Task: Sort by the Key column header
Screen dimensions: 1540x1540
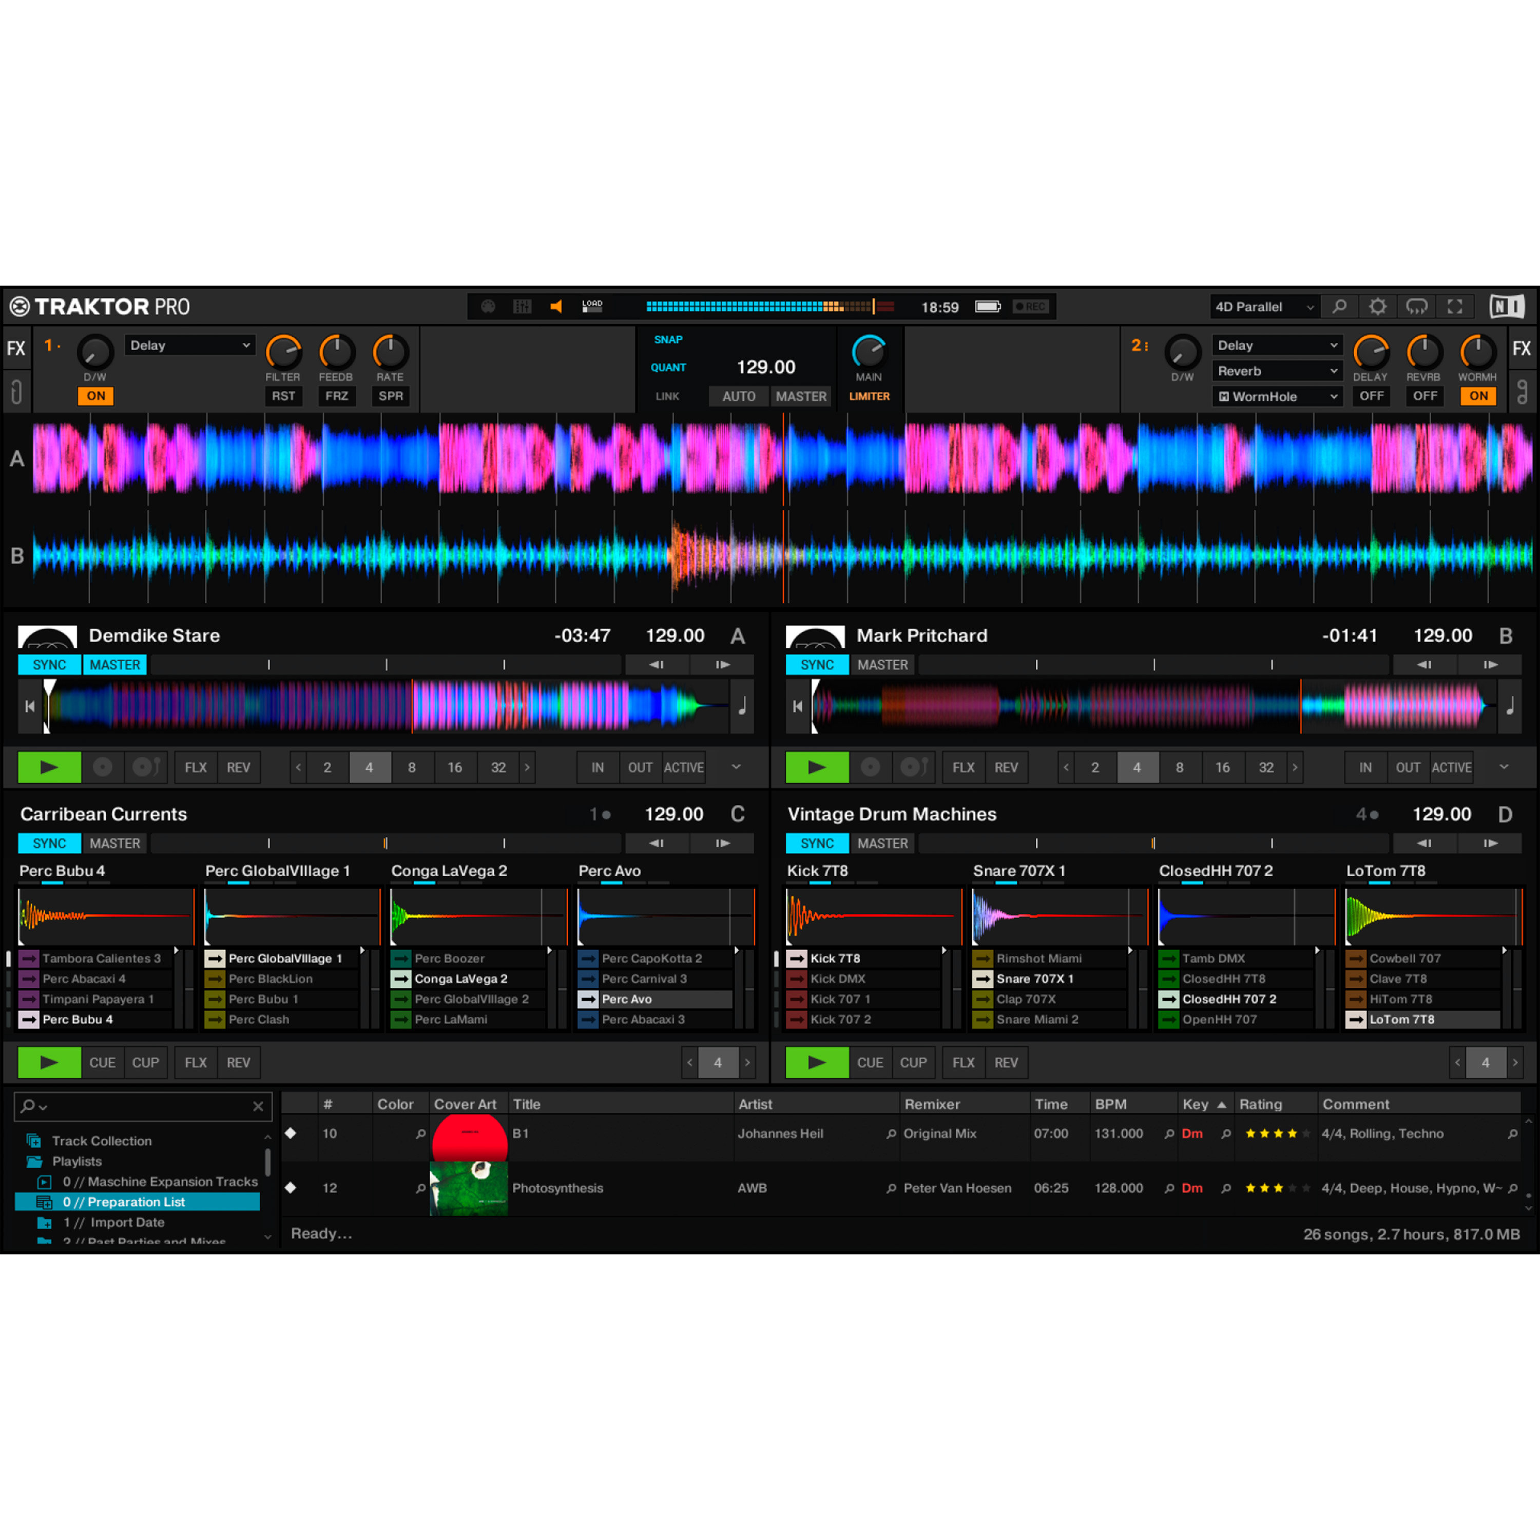Action: (x=1204, y=1104)
